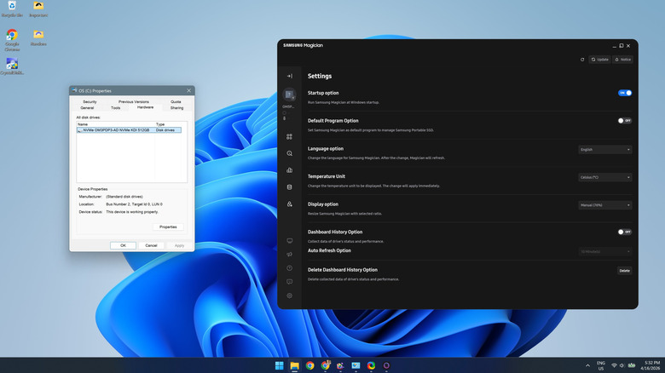Screen dimensions: 665x373
Task: Select the drive avatar in Magician sidebar
Action: (x=289, y=94)
